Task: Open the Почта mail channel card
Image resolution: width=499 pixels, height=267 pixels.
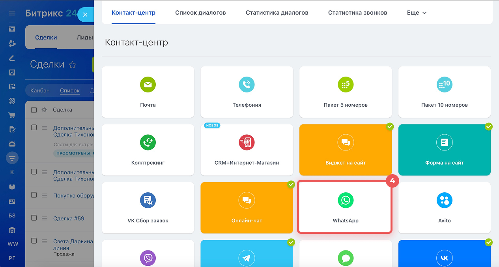Action: 148,92
